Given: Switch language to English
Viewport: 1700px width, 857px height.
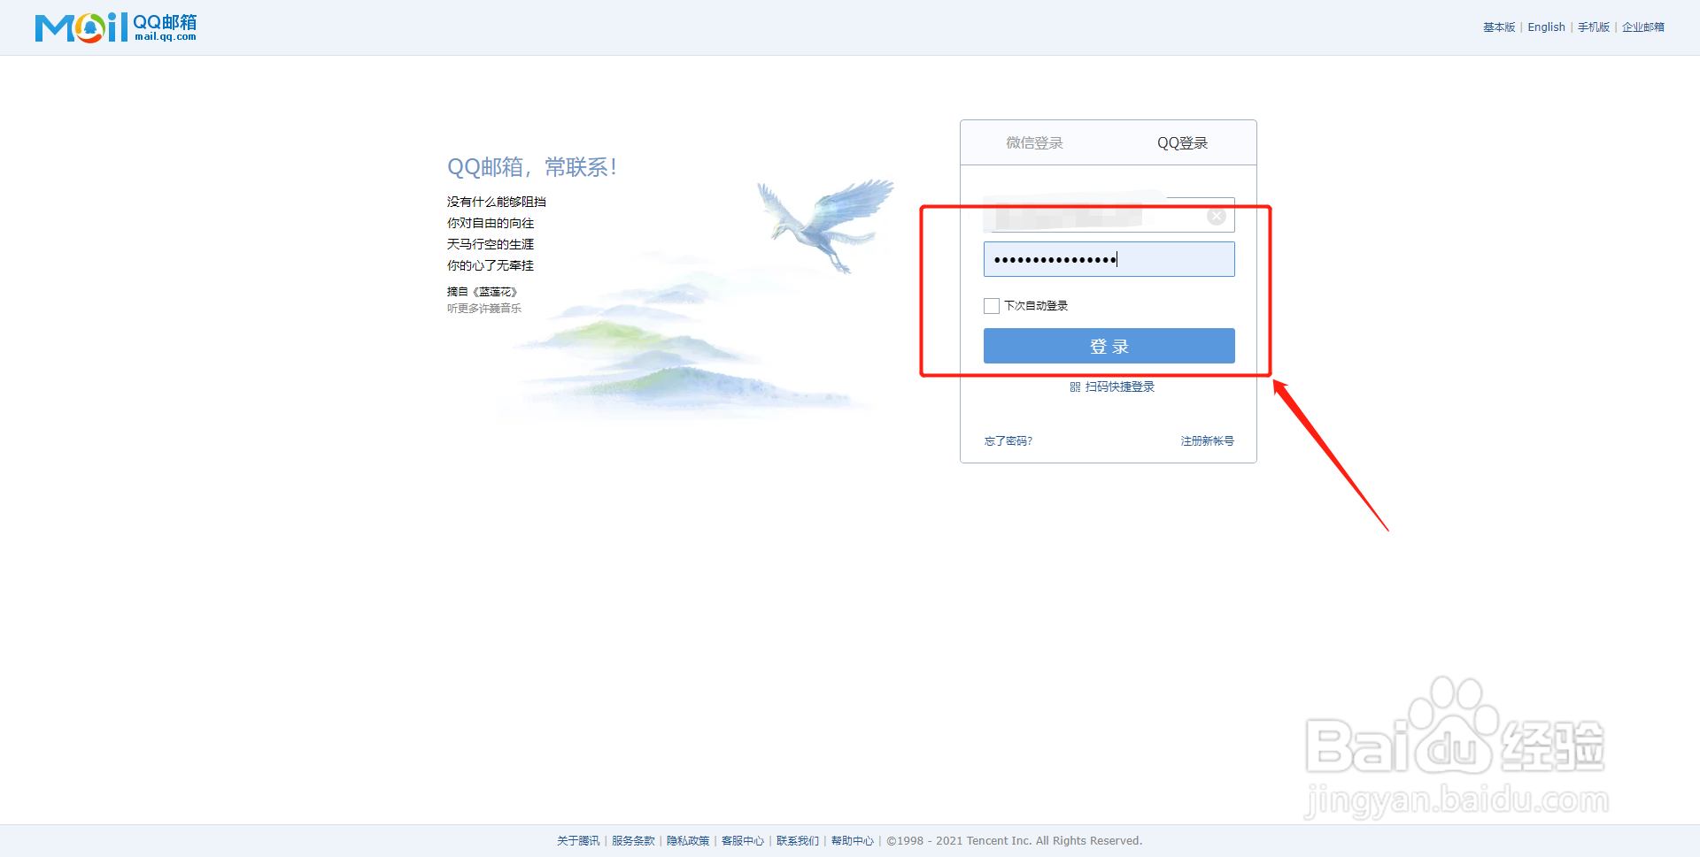Looking at the screenshot, I should coord(1546,27).
